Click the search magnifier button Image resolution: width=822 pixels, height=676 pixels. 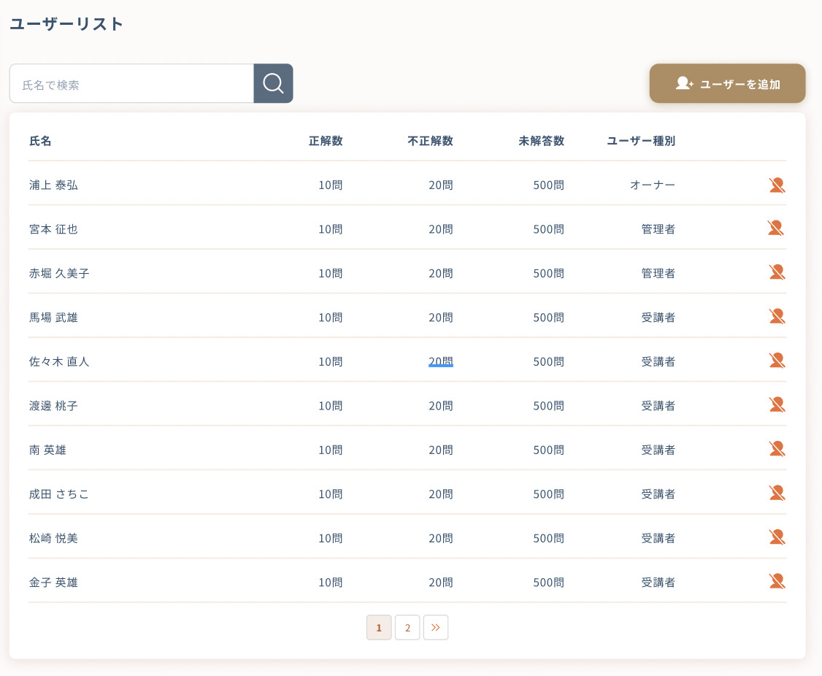pos(273,83)
